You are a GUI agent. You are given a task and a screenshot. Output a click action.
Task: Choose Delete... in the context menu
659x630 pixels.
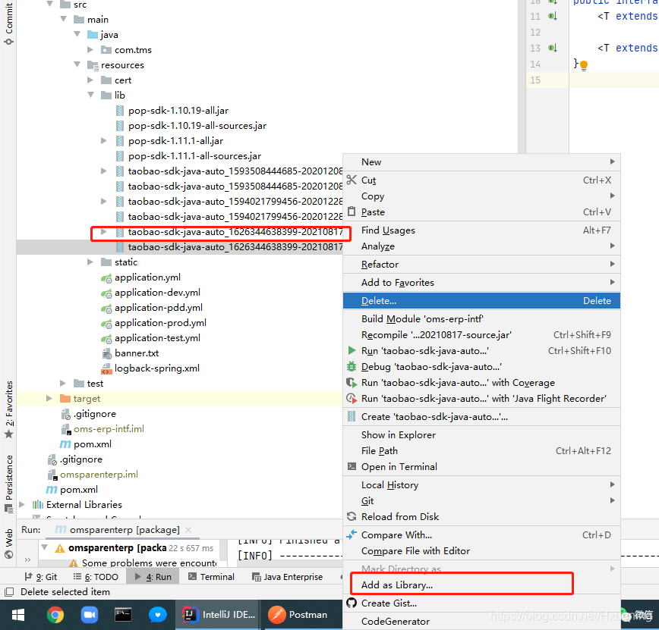(481, 300)
